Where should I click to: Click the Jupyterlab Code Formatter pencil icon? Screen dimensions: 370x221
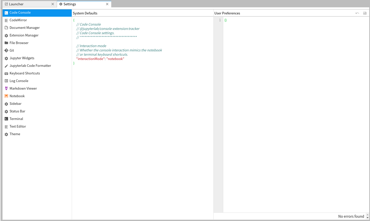[6, 66]
